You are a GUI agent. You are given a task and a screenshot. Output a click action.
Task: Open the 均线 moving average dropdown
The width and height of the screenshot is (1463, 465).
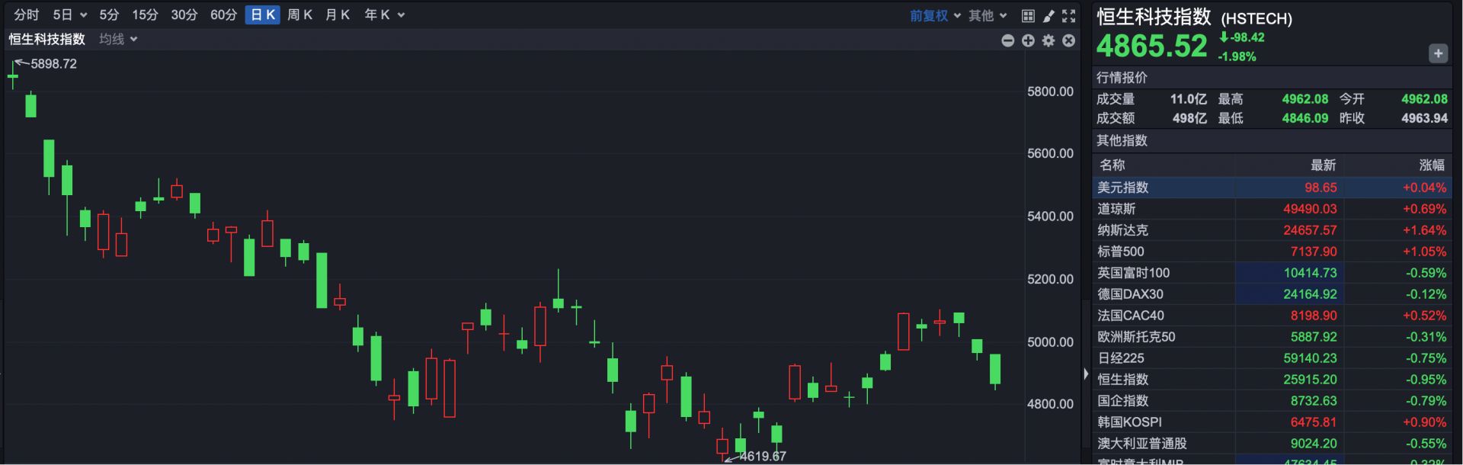tap(118, 39)
